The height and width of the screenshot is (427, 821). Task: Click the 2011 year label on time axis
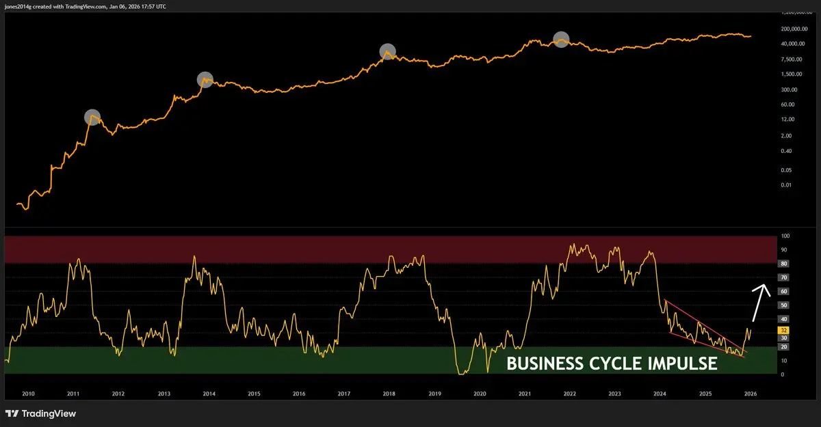coord(73,394)
